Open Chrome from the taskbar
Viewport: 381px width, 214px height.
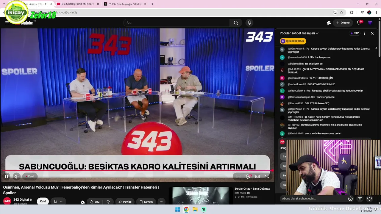tap(186, 210)
